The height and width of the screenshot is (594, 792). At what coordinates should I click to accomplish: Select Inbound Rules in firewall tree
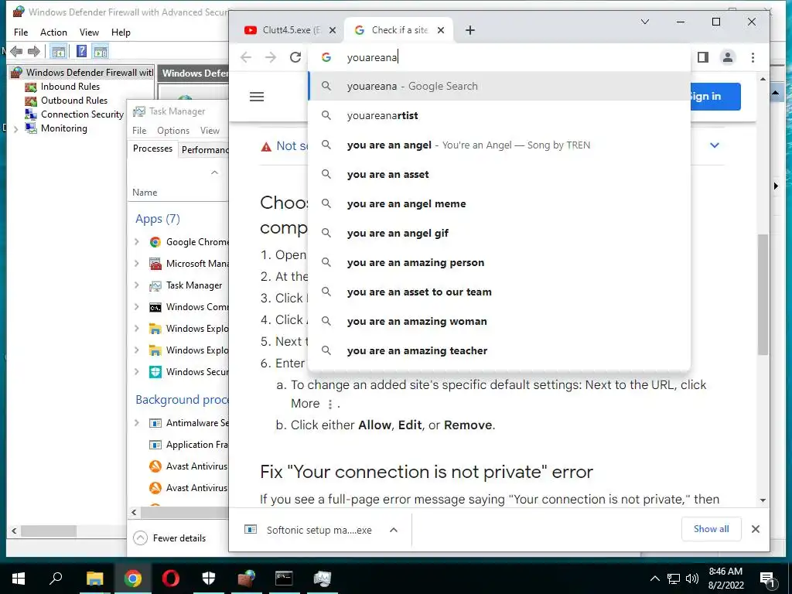[x=70, y=87]
